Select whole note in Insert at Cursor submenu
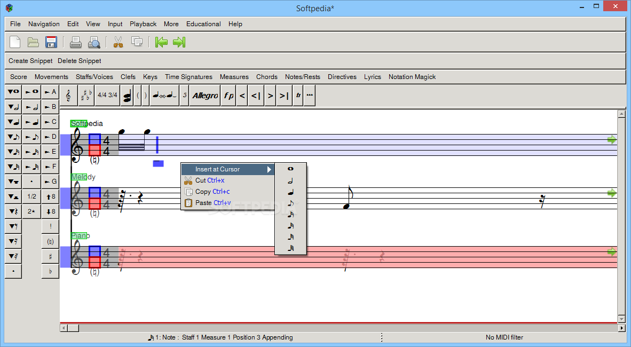 tap(290, 169)
